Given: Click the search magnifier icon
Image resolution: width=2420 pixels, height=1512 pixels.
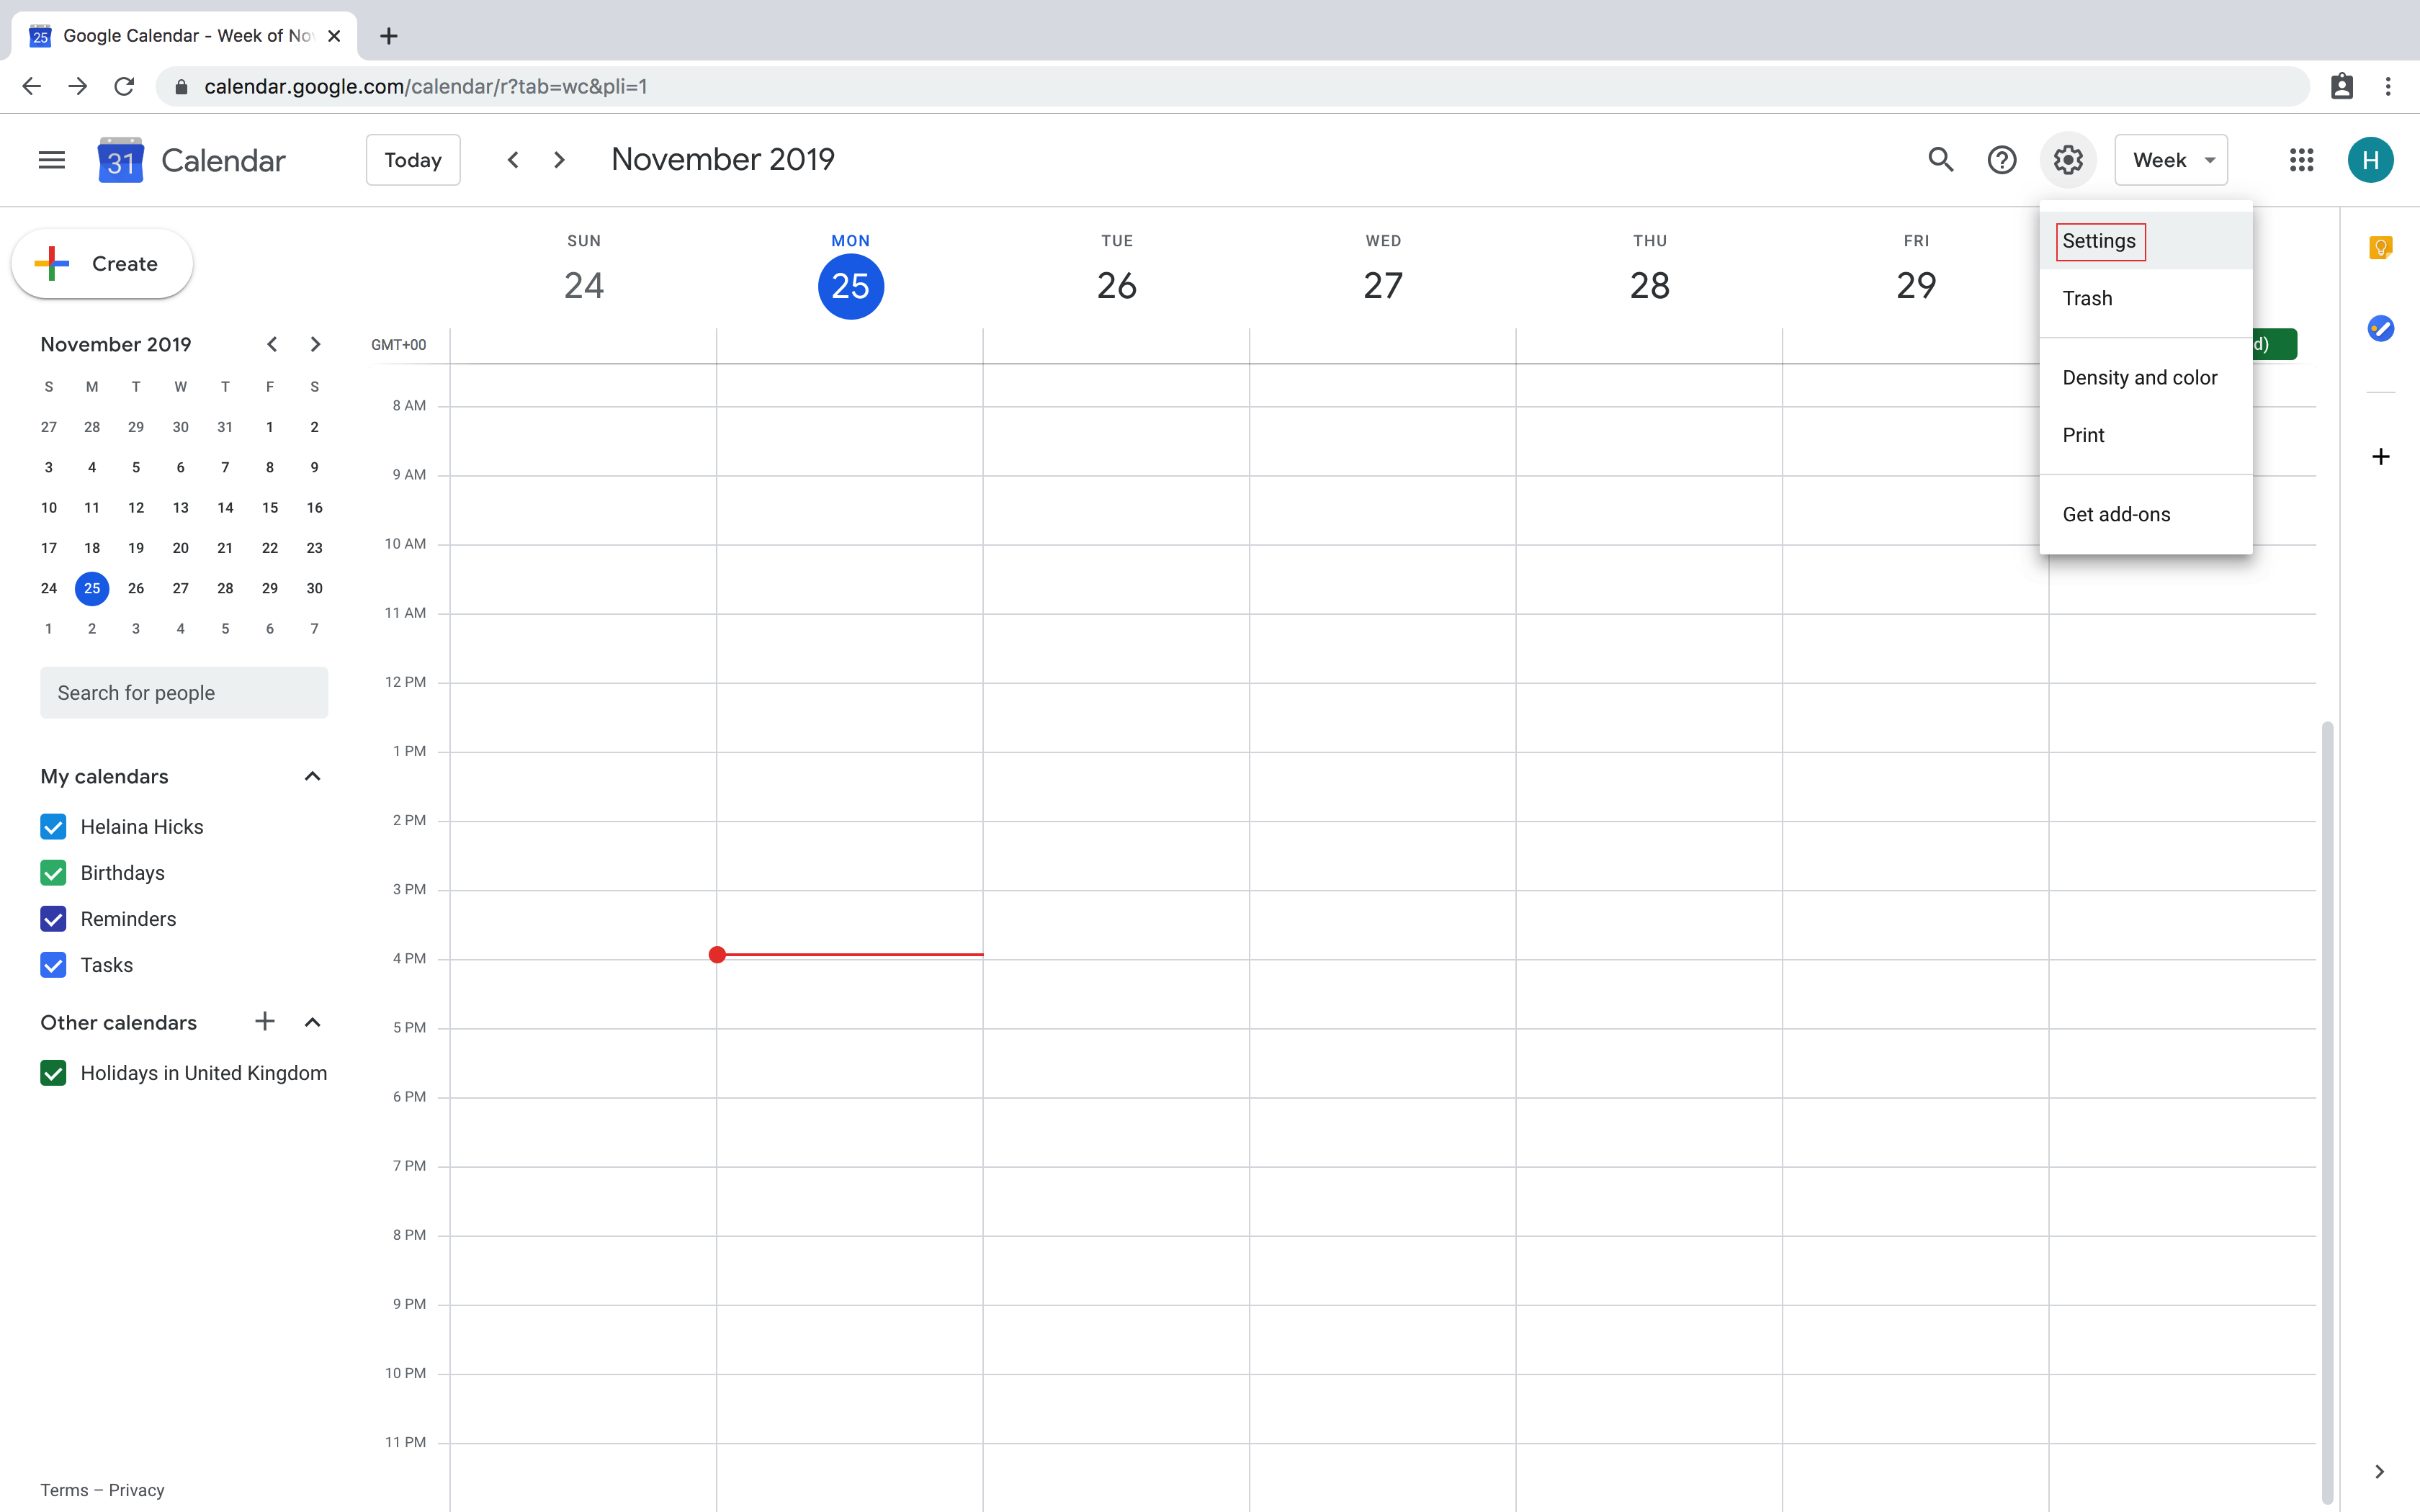Looking at the screenshot, I should coord(1940,160).
